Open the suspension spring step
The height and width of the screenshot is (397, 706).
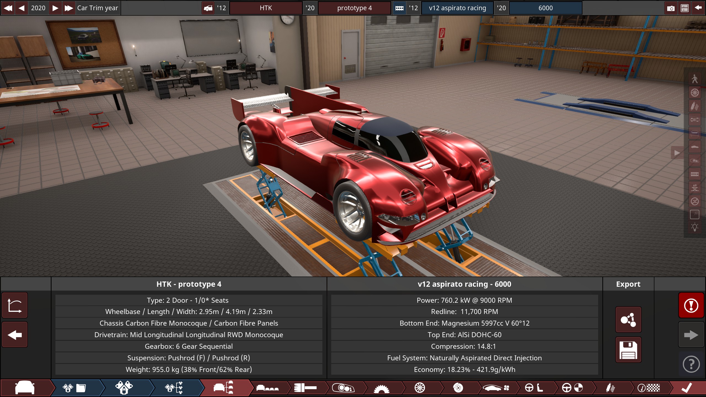(x=610, y=388)
